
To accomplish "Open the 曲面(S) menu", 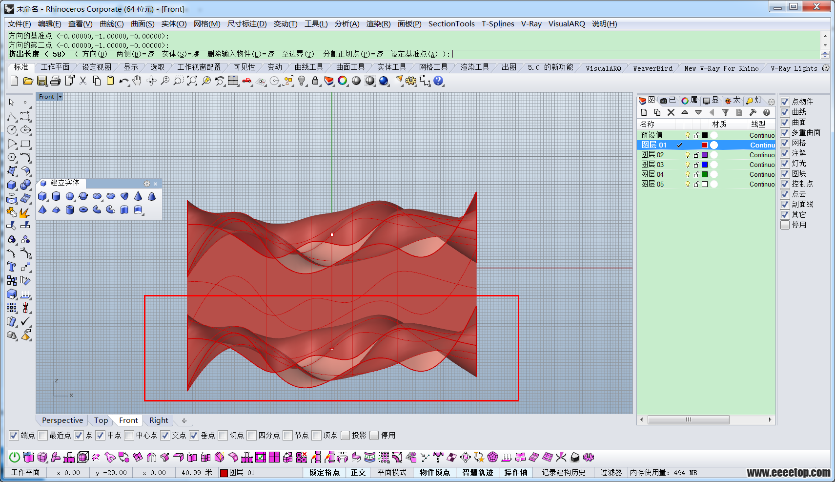I will (x=143, y=24).
